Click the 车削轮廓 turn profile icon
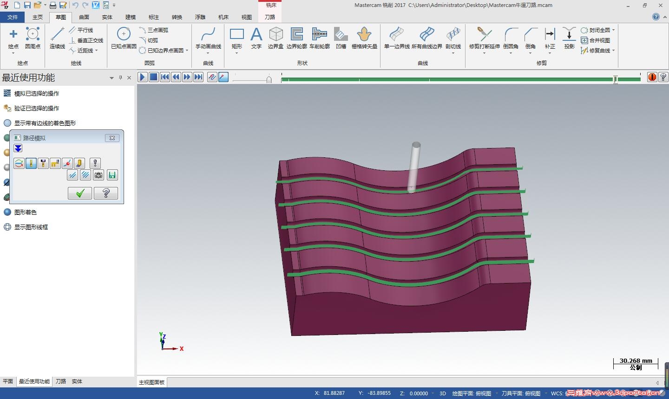Screen dimensions: 669x399 [320, 34]
